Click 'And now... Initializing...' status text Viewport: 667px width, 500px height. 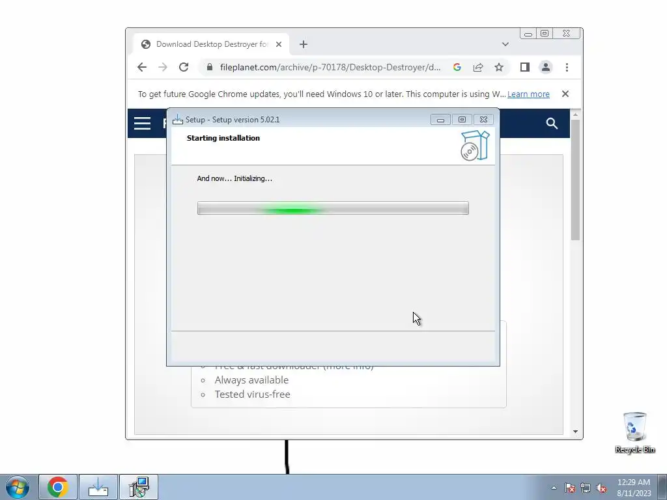click(234, 178)
